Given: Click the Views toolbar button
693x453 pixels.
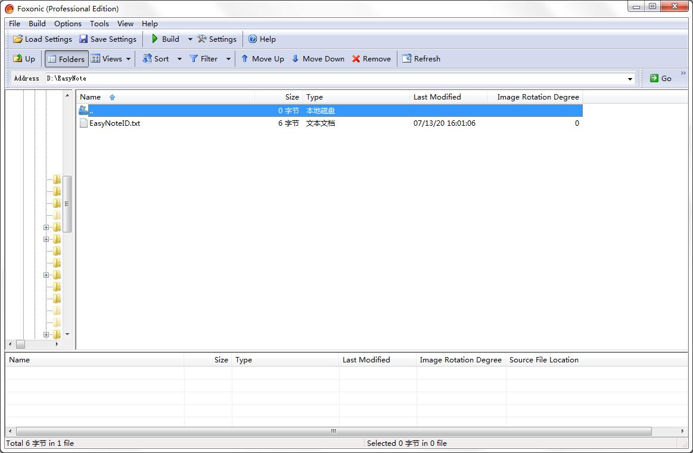Looking at the screenshot, I should tap(107, 59).
